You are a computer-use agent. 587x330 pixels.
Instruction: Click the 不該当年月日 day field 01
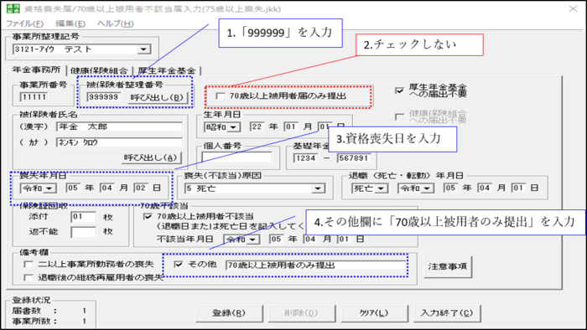tap(344, 240)
